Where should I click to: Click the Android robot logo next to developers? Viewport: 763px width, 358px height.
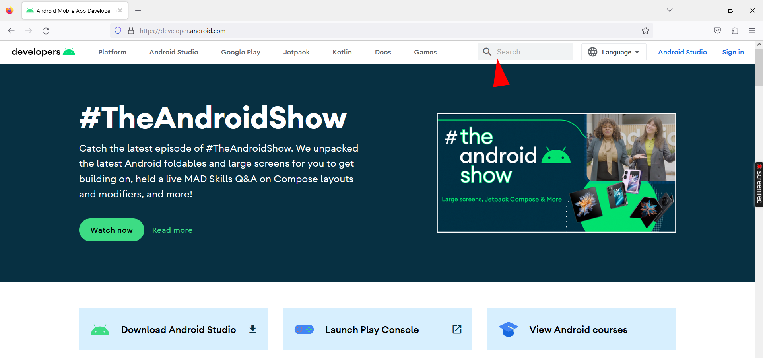point(69,51)
